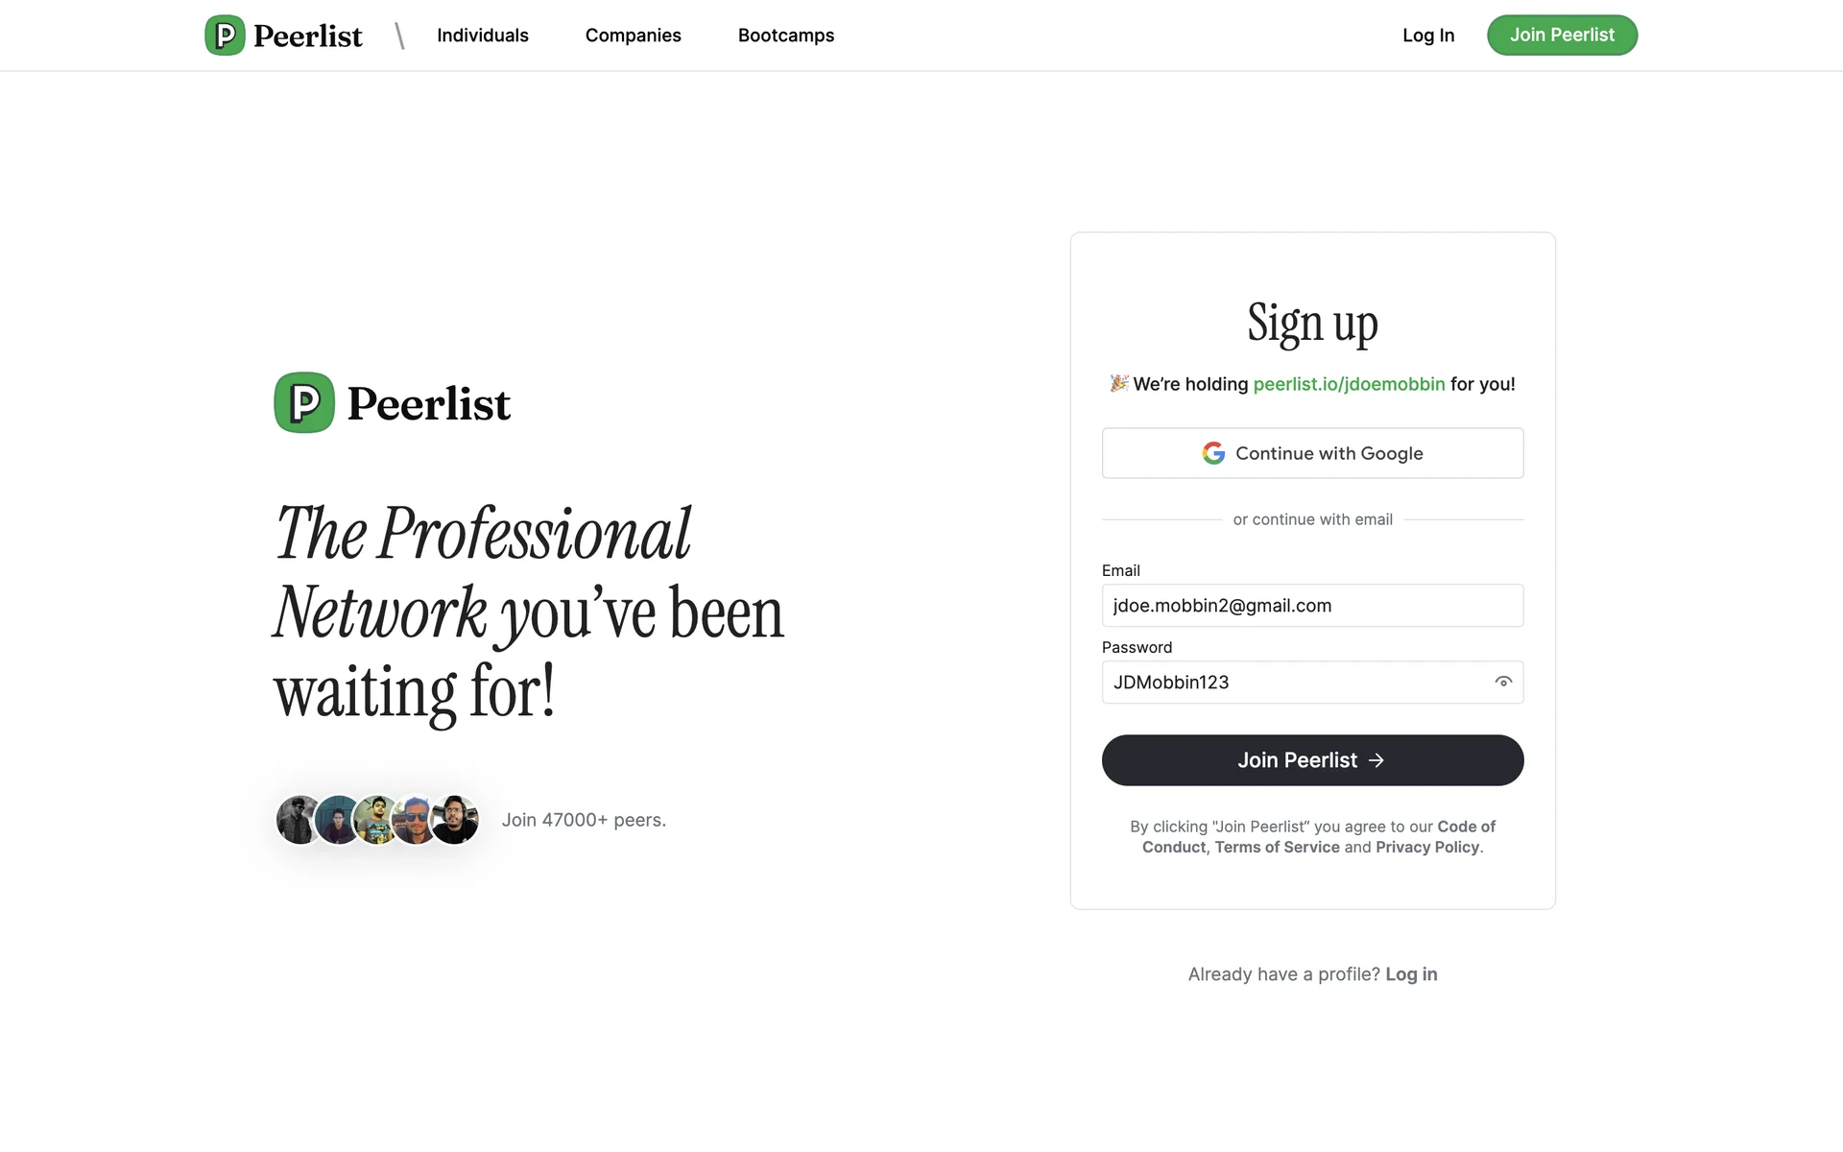The width and height of the screenshot is (1843, 1152).
Task: Focus the Password input field
Action: (x=1296, y=683)
